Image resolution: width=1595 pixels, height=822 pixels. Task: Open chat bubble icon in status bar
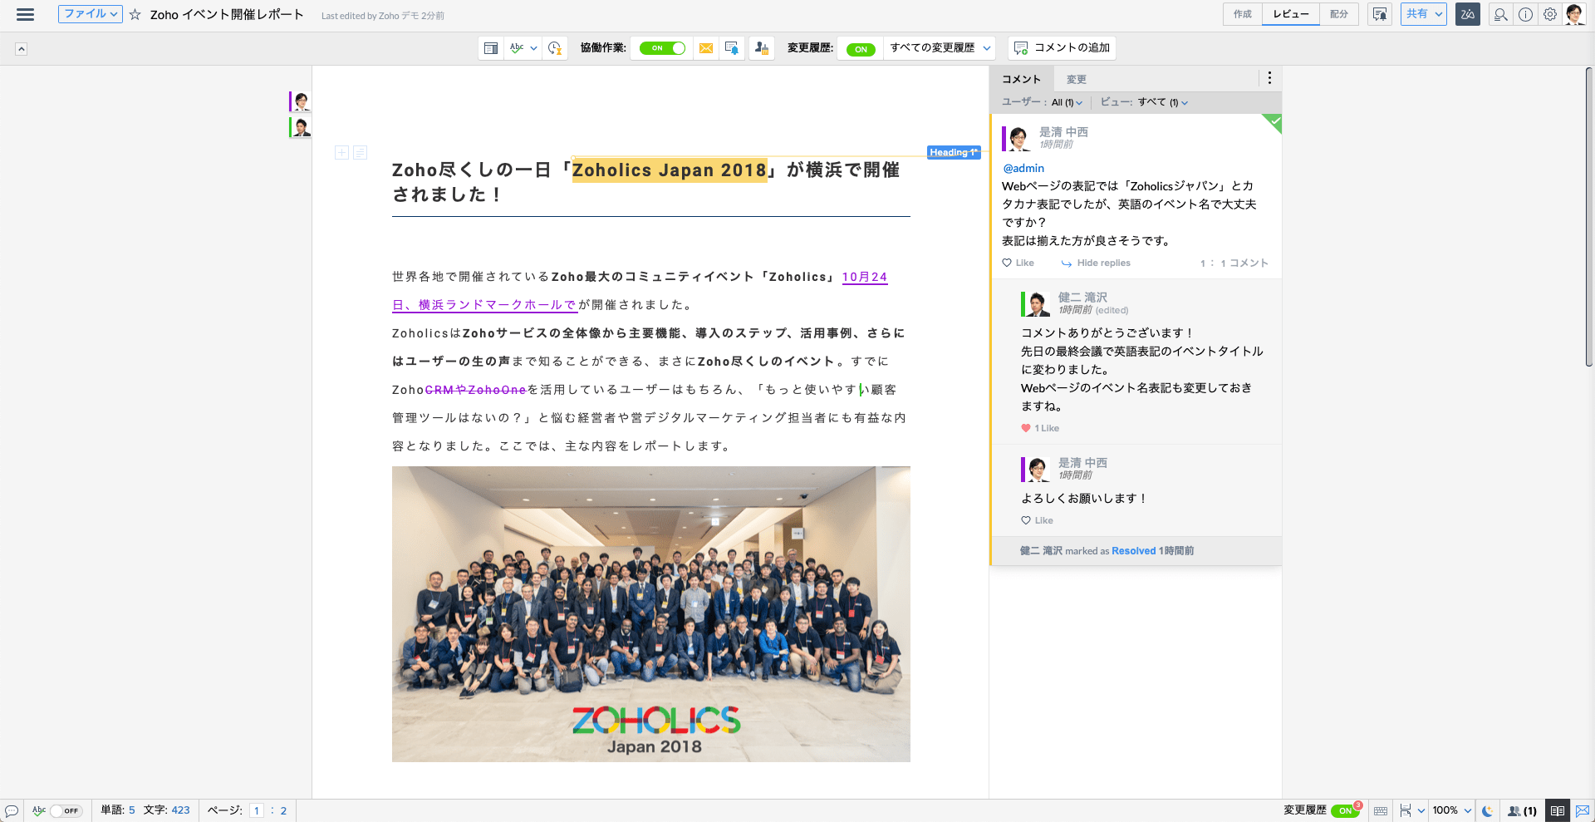(12, 810)
